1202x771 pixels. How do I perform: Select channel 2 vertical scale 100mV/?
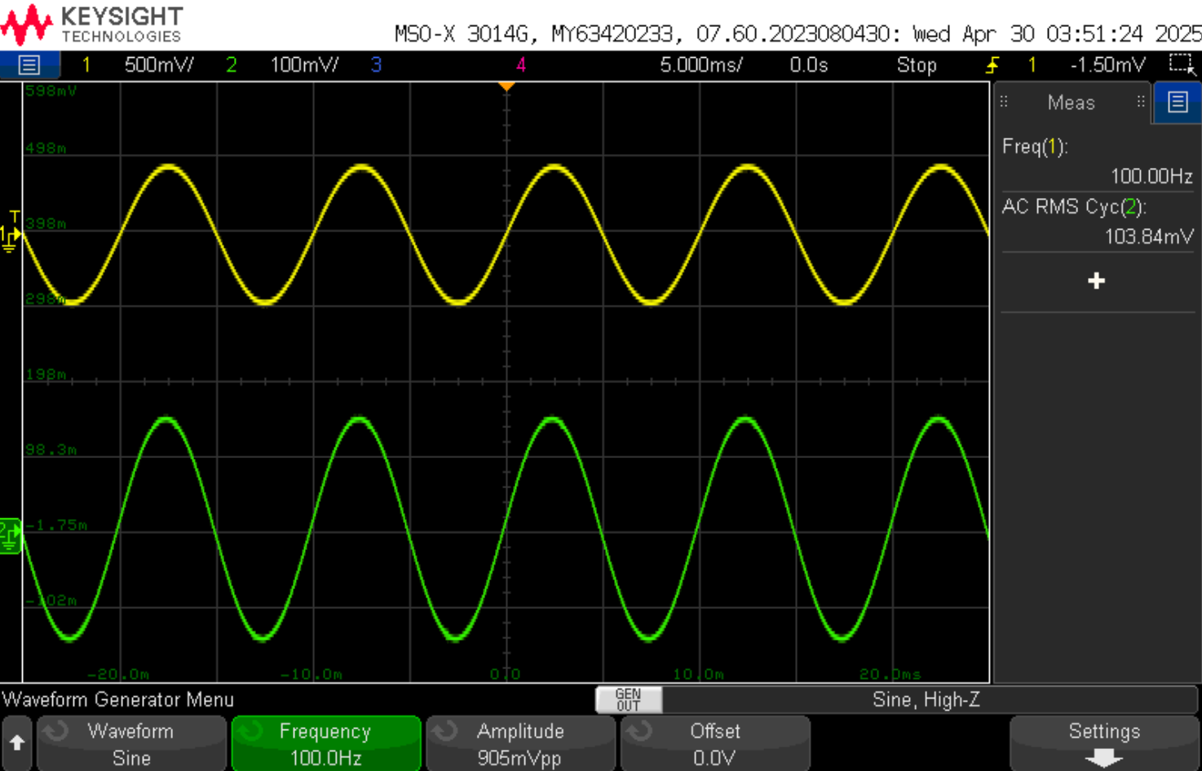pyautogui.click(x=304, y=65)
